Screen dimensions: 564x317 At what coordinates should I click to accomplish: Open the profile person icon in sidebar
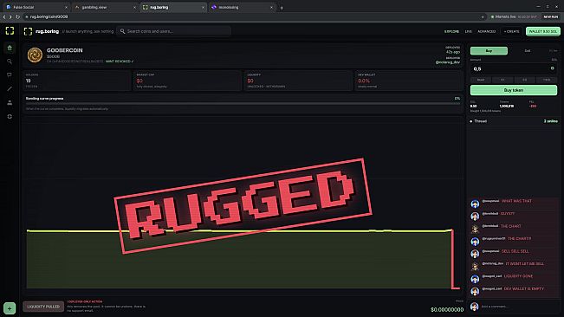10,103
